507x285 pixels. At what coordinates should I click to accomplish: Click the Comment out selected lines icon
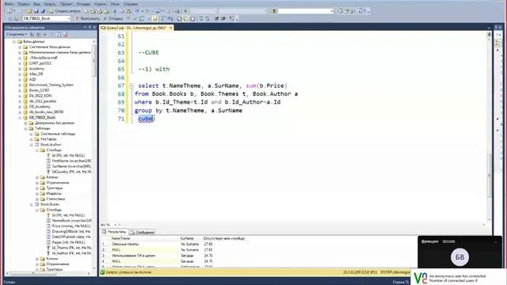click(x=200, y=19)
